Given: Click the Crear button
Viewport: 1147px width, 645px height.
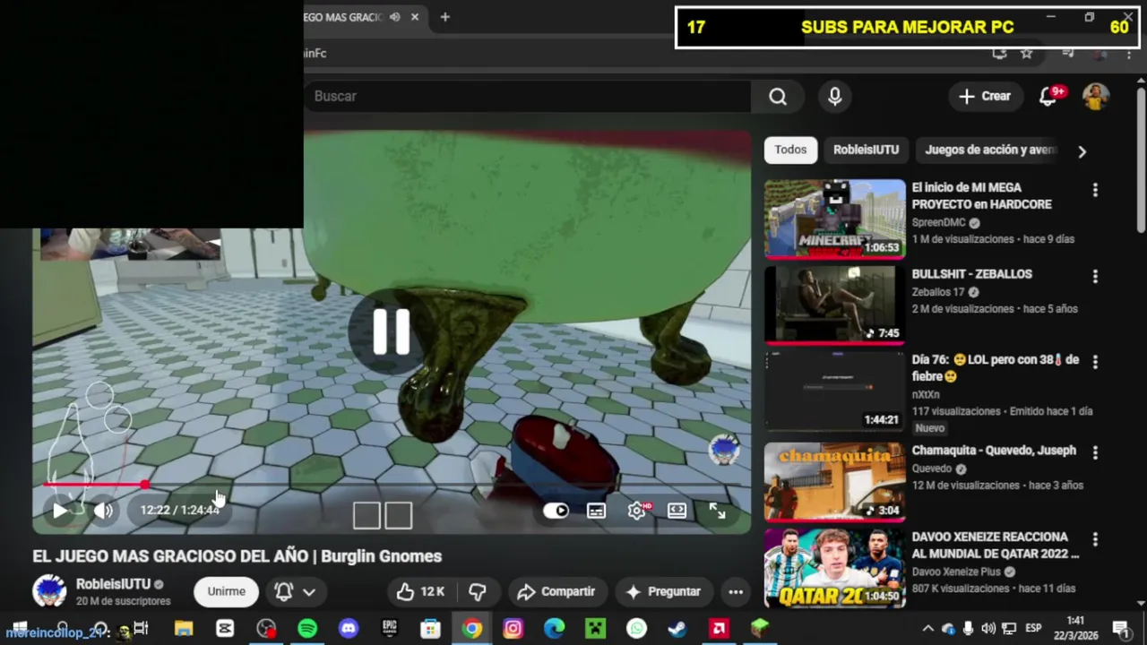Looking at the screenshot, I should tap(985, 96).
